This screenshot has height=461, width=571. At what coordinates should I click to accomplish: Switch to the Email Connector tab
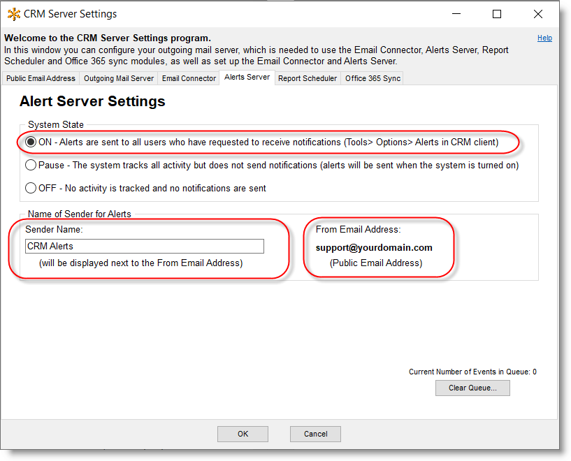188,78
